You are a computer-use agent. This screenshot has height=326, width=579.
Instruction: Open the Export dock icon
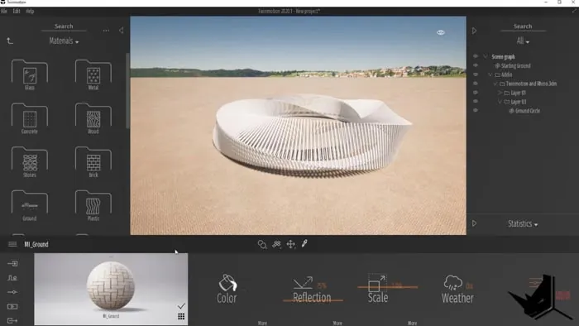coord(12,320)
